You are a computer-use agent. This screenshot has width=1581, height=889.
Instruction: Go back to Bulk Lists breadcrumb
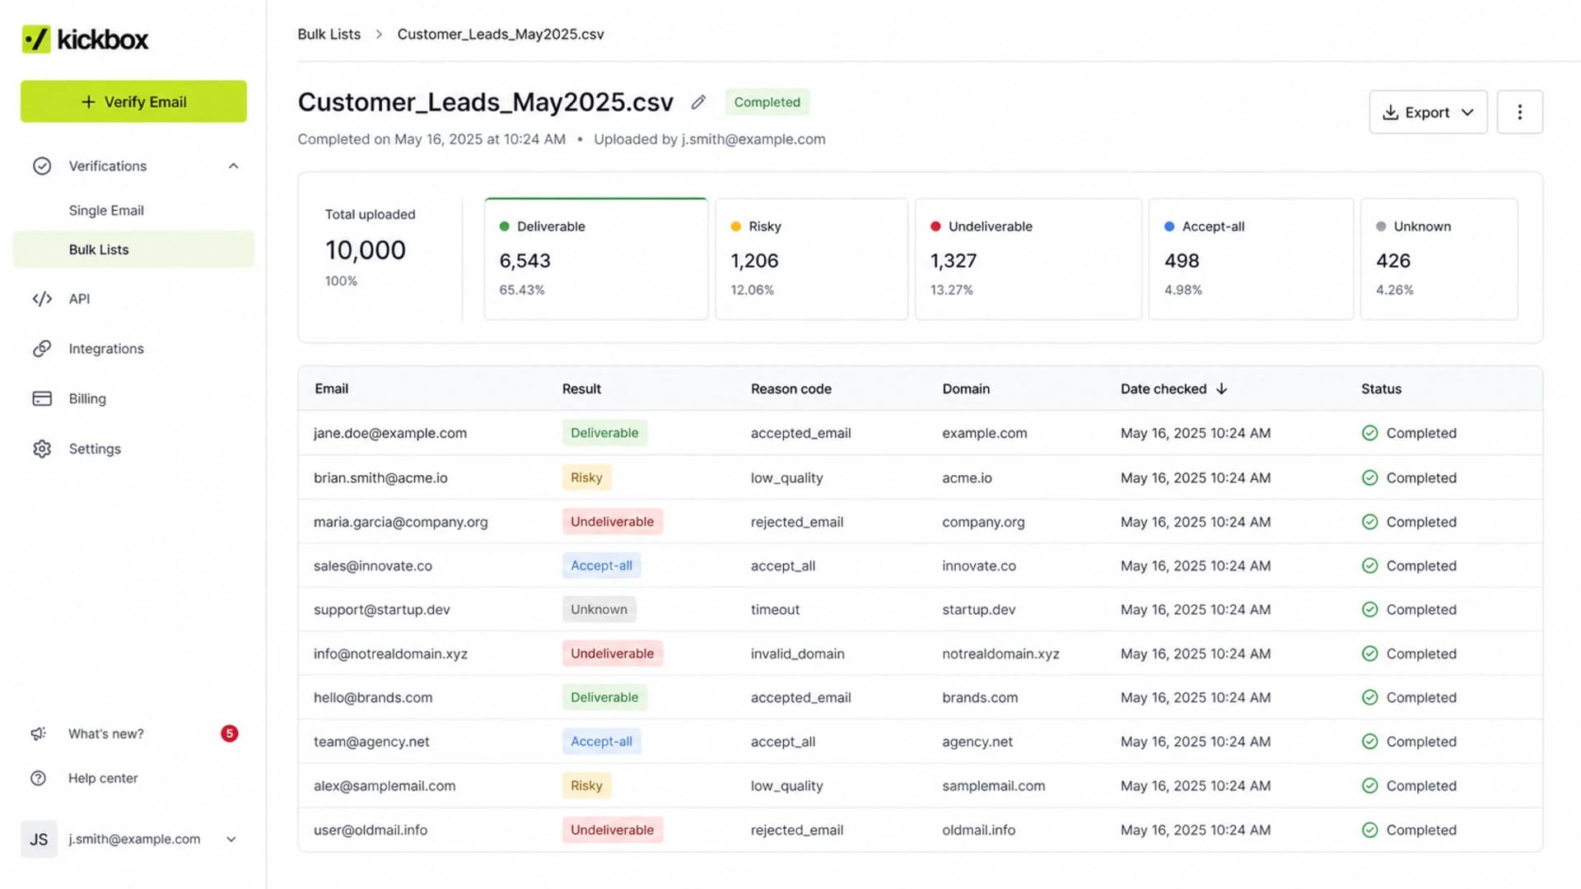tap(329, 35)
